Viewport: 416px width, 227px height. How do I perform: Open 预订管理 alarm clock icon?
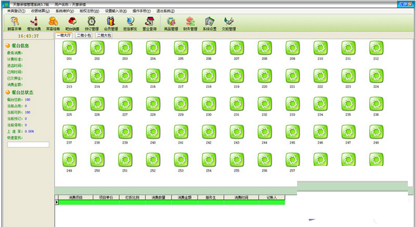tap(92, 24)
